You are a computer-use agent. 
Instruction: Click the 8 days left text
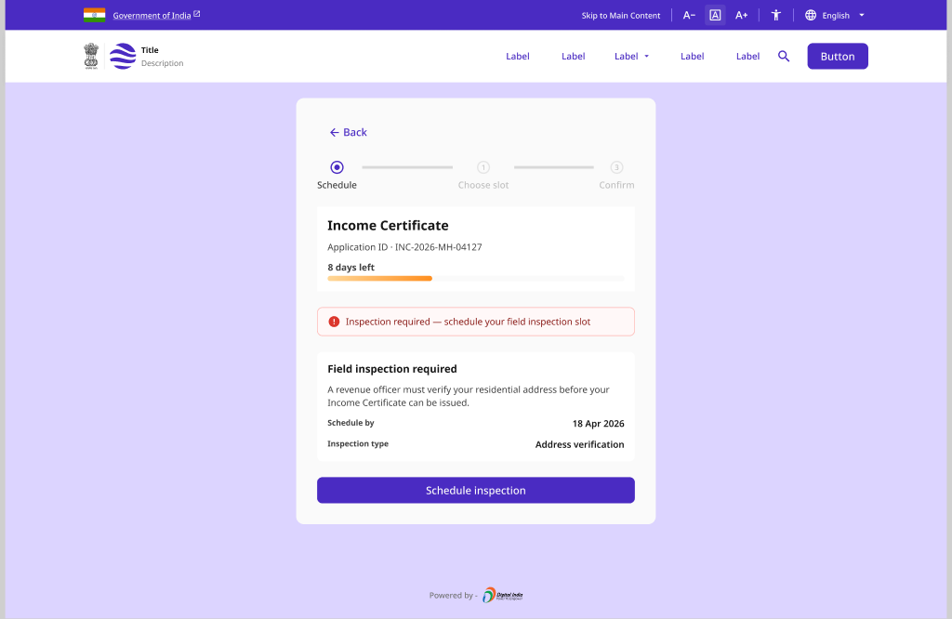pyautogui.click(x=350, y=267)
